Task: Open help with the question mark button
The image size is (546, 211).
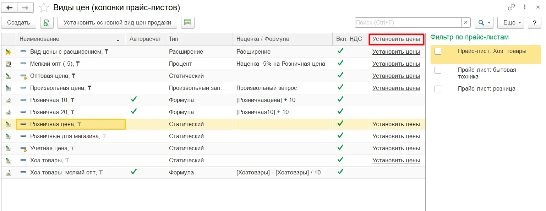Action: click(x=534, y=23)
